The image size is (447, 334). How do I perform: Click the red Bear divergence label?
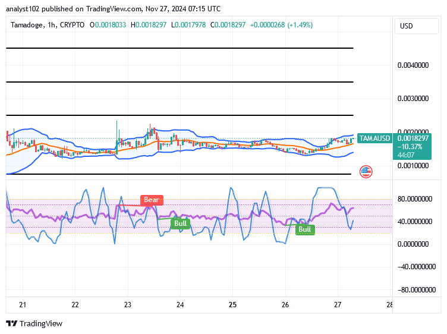point(152,200)
